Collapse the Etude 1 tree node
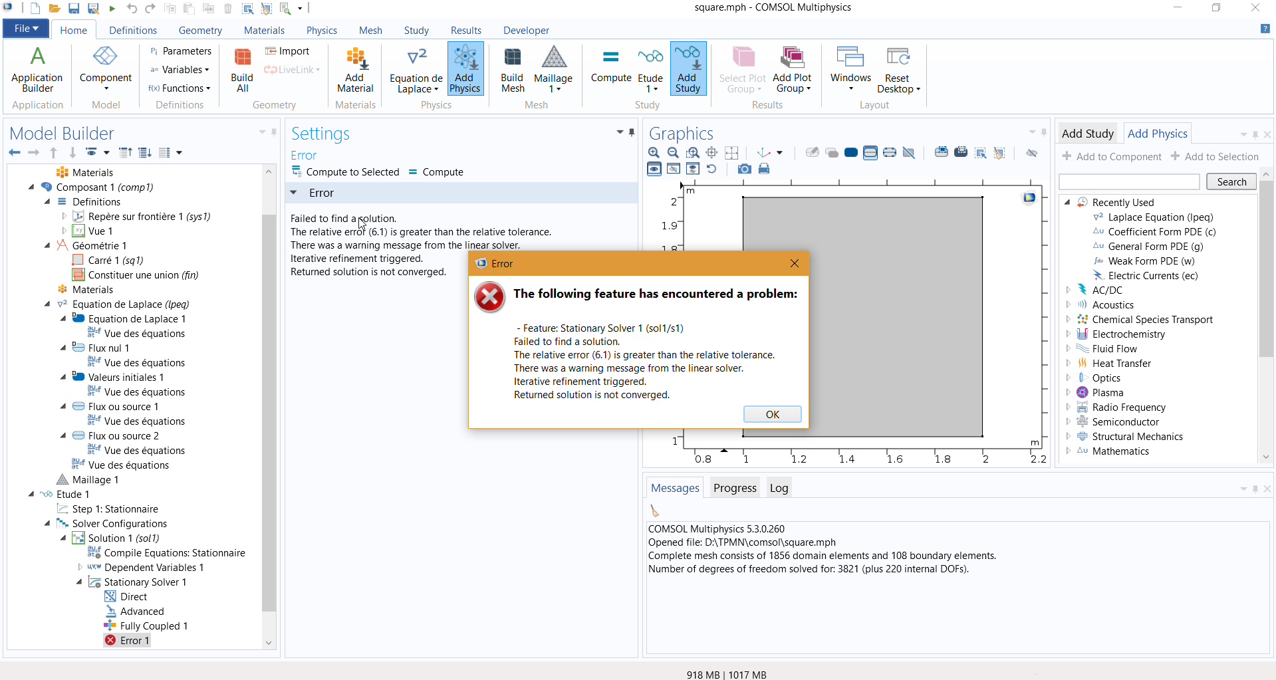 (x=31, y=494)
